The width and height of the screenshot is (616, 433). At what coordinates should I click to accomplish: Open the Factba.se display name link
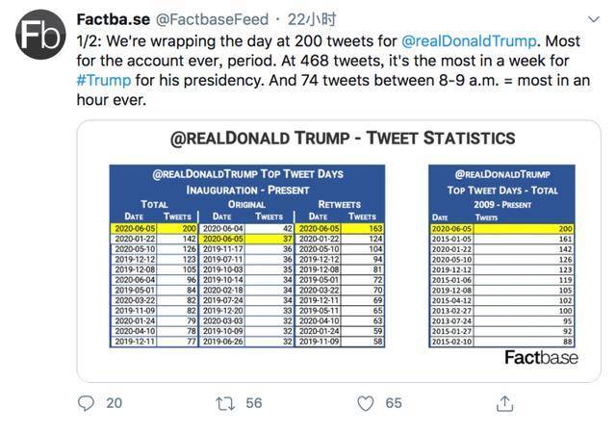[112, 19]
